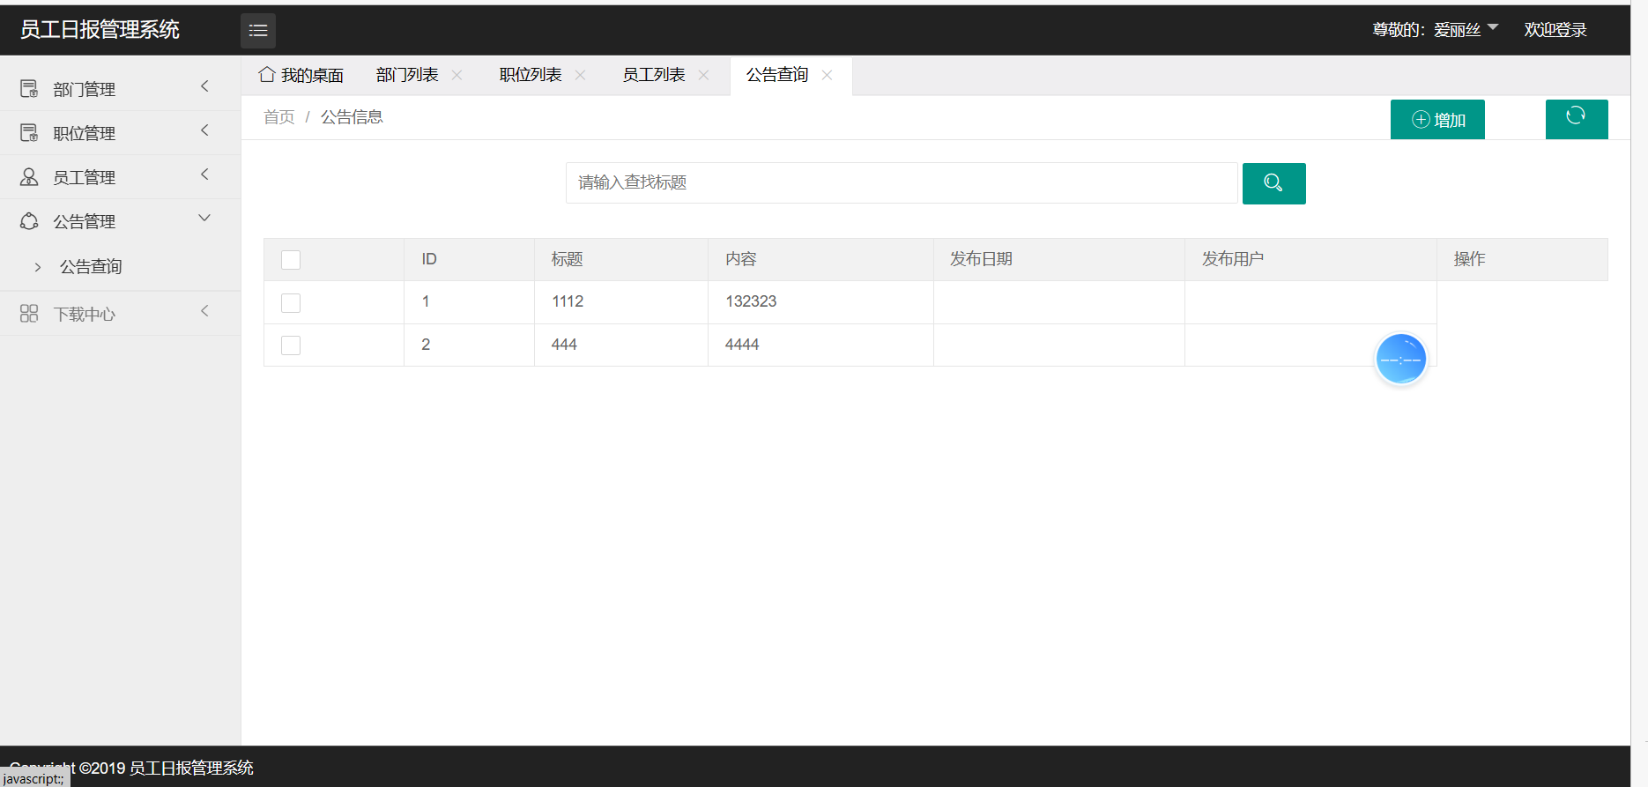This screenshot has height=787, width=1648.
Task: Click the 增加 add button
Action: tap(1437, 120)
